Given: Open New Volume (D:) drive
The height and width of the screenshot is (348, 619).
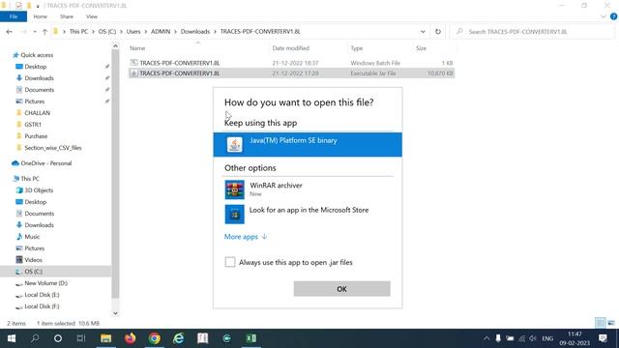Looking at the screenshot, I should click(45, 283).
